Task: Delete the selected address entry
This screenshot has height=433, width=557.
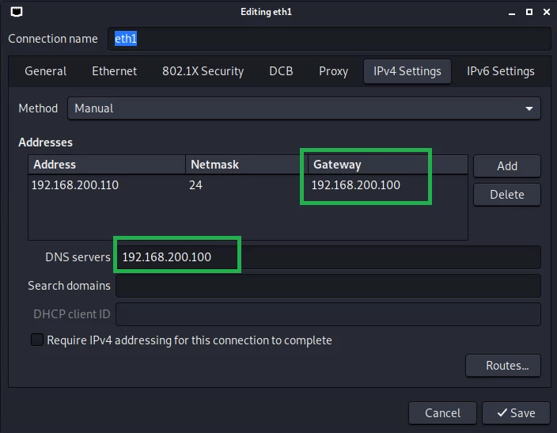Action: point(507,195)
